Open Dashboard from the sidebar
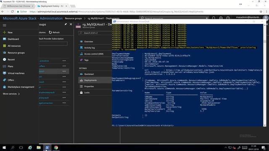Screen dimensions: 269x151 pyautogui.click(x=13, y=39)
